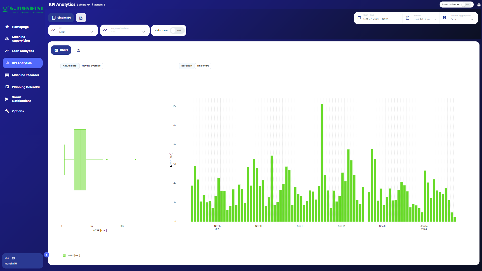Click the Options wrench icon
This screenshot has width=482, height=271.
7,111
